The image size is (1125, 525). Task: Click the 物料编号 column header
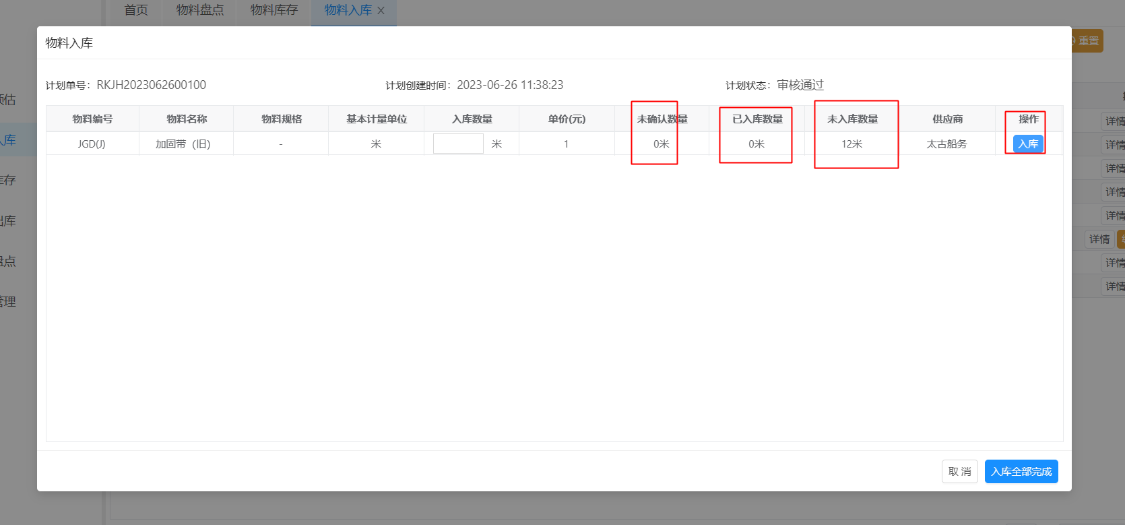[92, 119]
